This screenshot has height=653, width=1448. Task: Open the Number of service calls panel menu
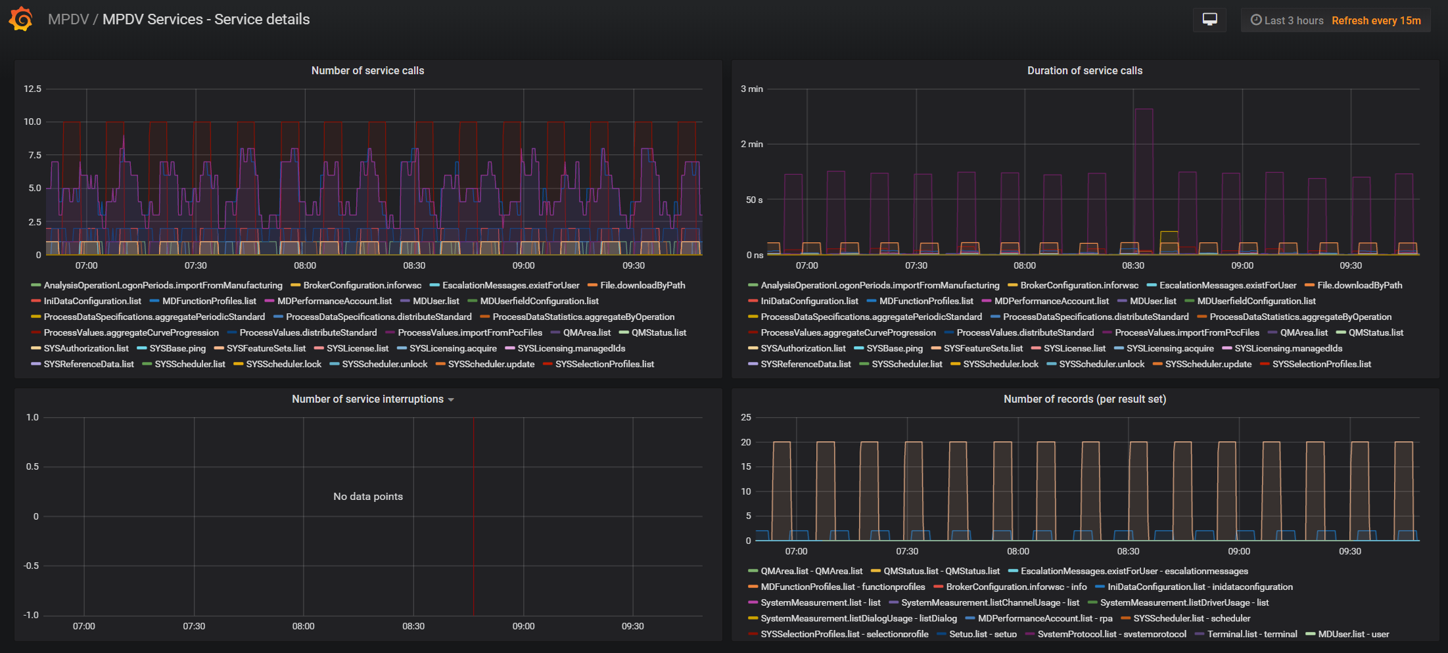pos(367,70)
